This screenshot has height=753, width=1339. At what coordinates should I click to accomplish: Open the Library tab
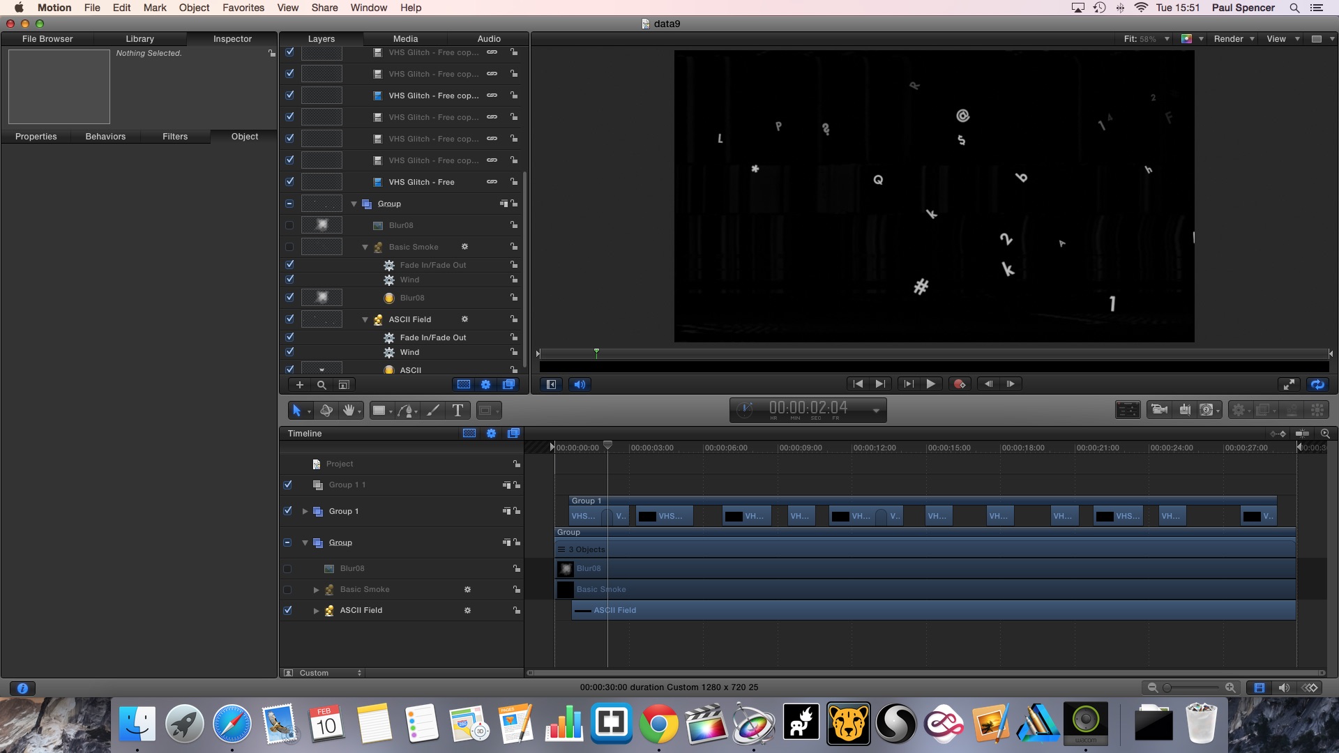tap(139, 39)
